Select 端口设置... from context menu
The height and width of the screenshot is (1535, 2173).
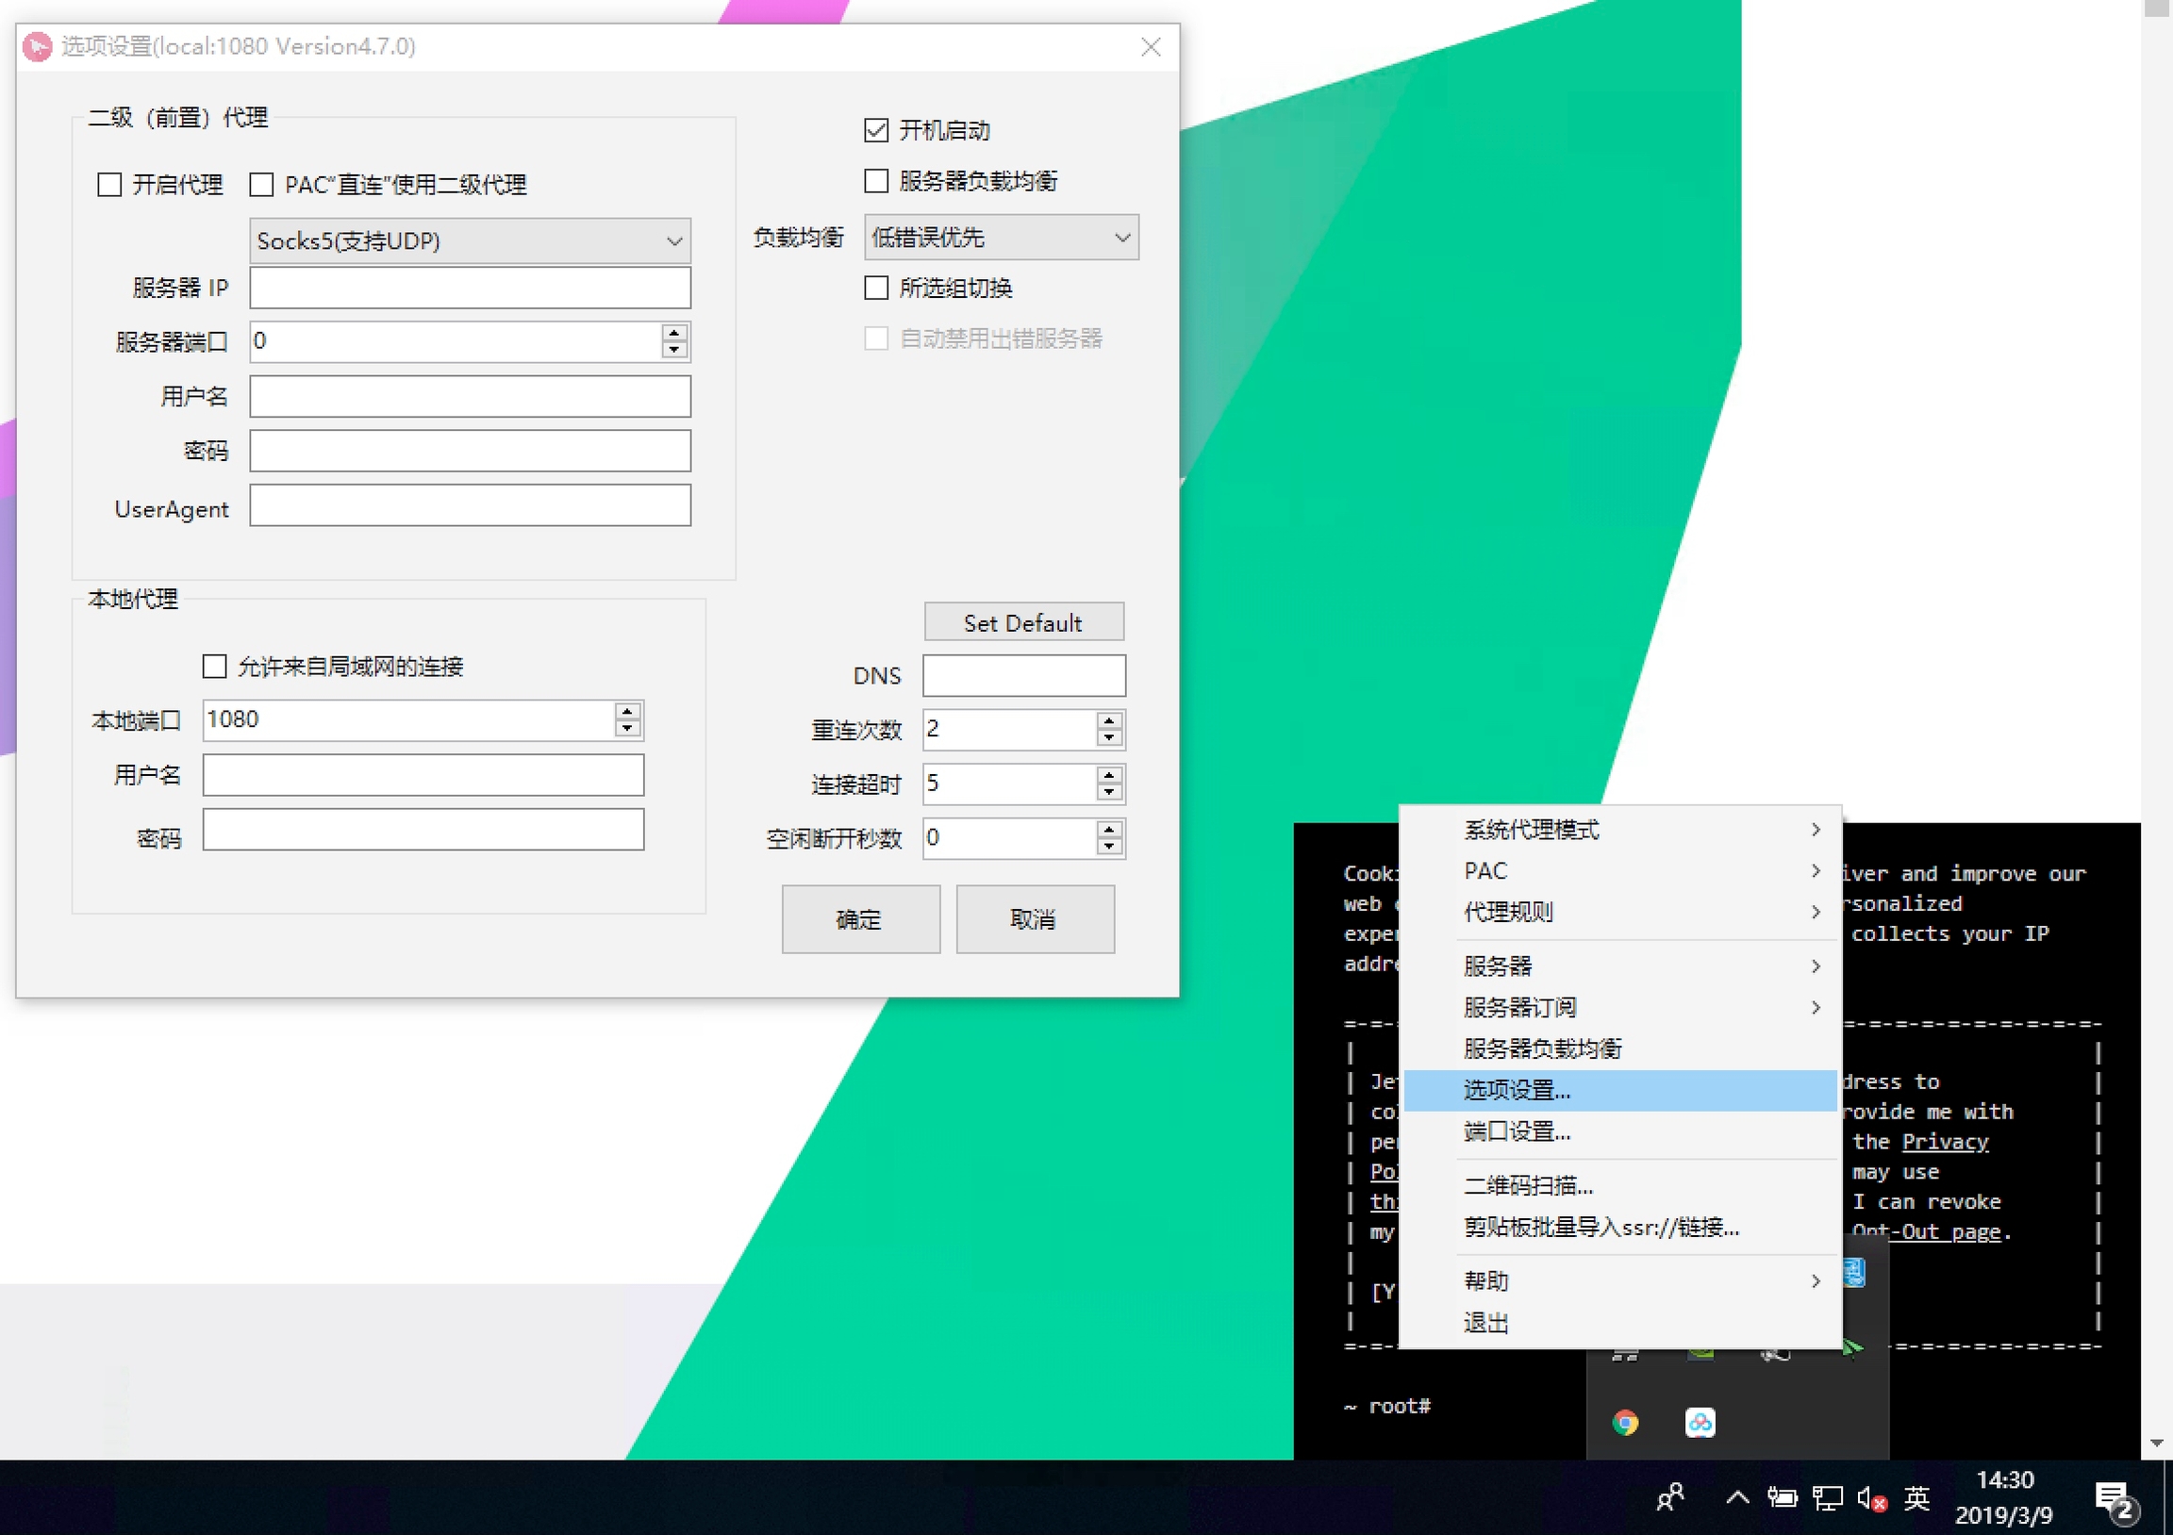click(1518, 1131)
